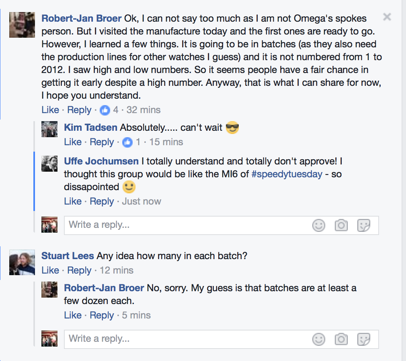The height and width of the screenshot is (361, 406).
Task: Click the thumbs-up reaction count on Robert-Jan's comment
Action: 109,110
